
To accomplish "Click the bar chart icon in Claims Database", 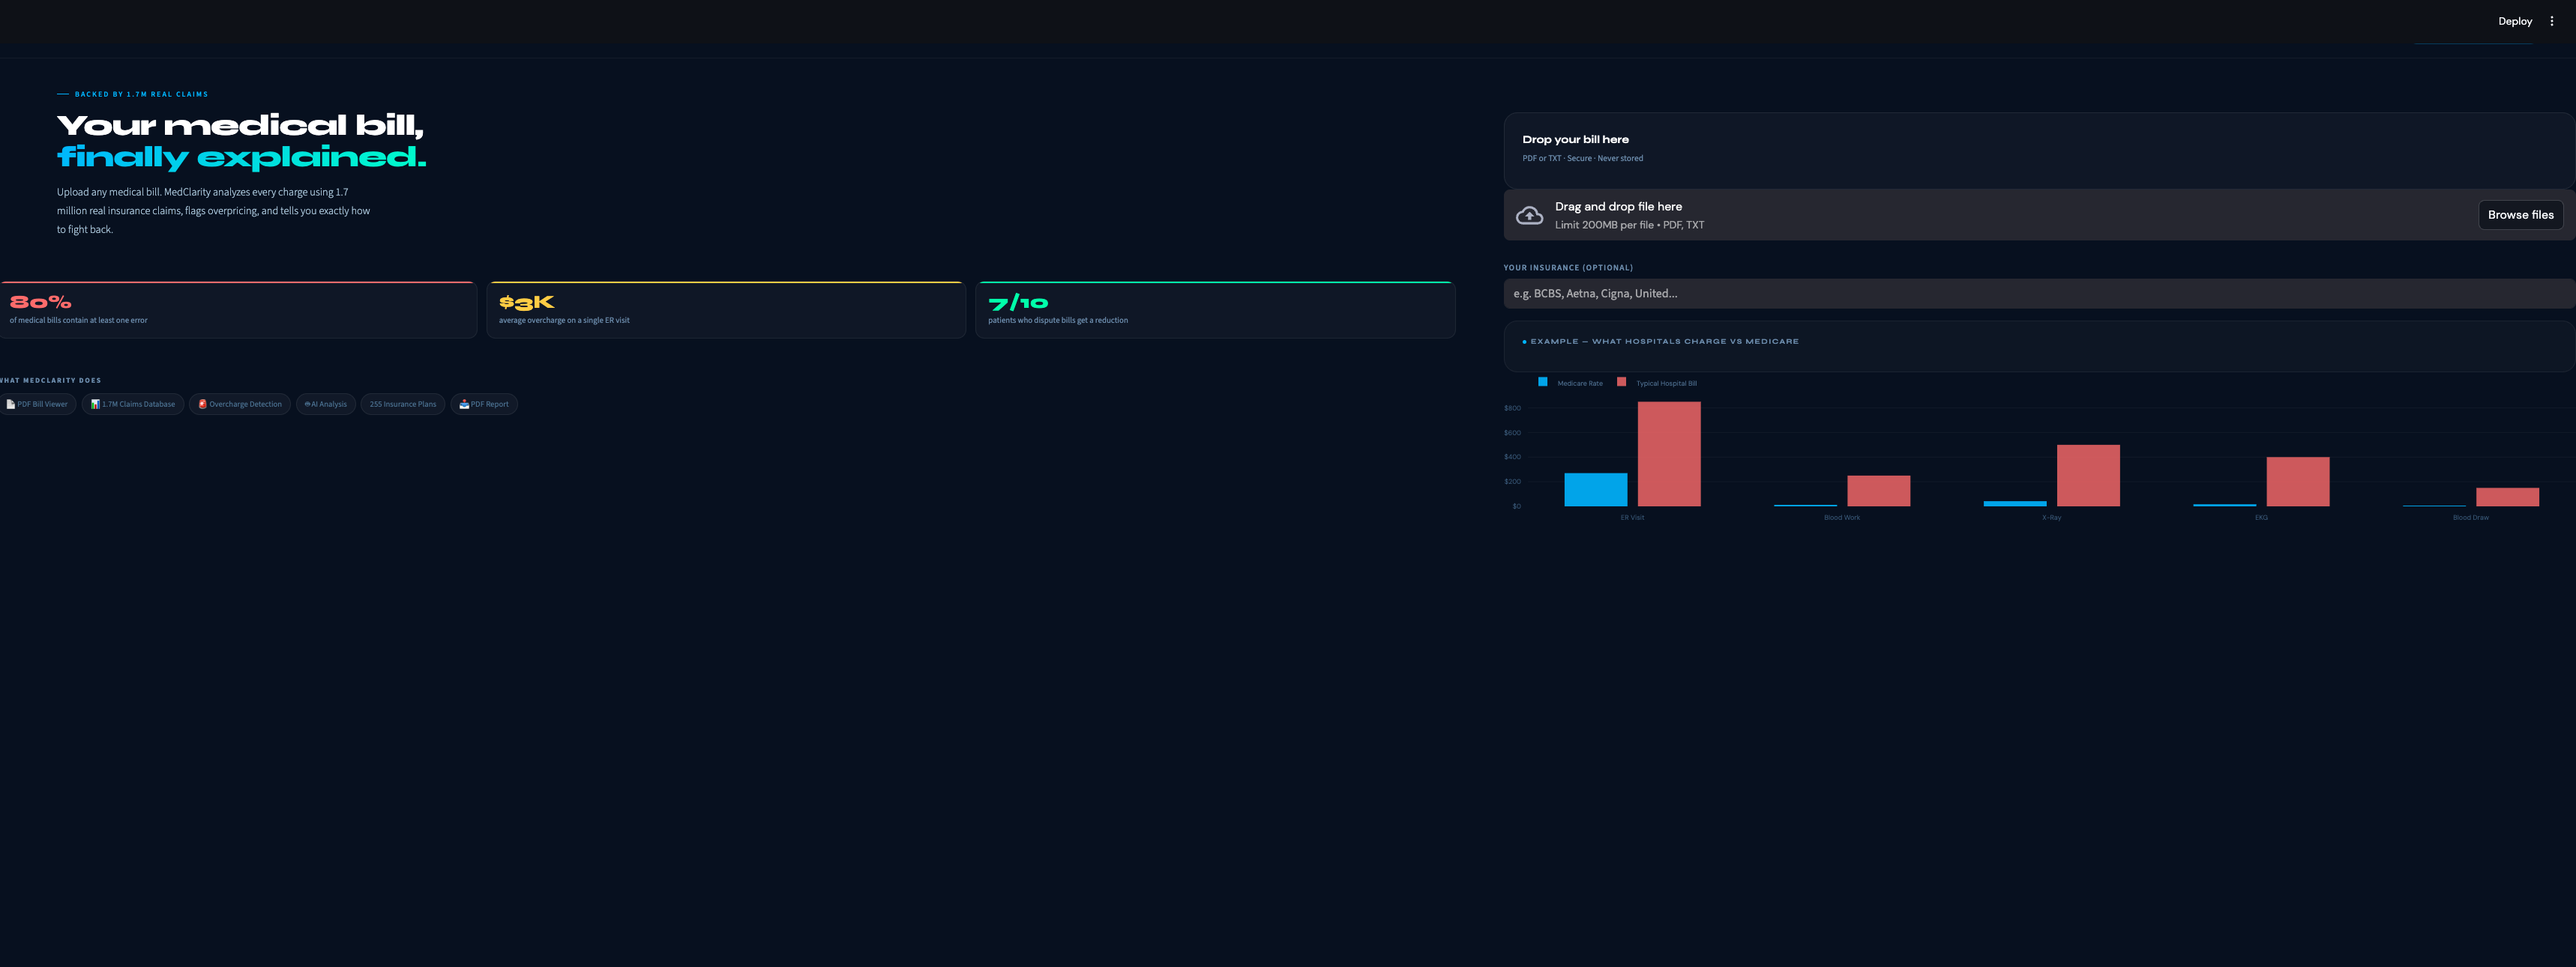I will click(x=95, y=404).
